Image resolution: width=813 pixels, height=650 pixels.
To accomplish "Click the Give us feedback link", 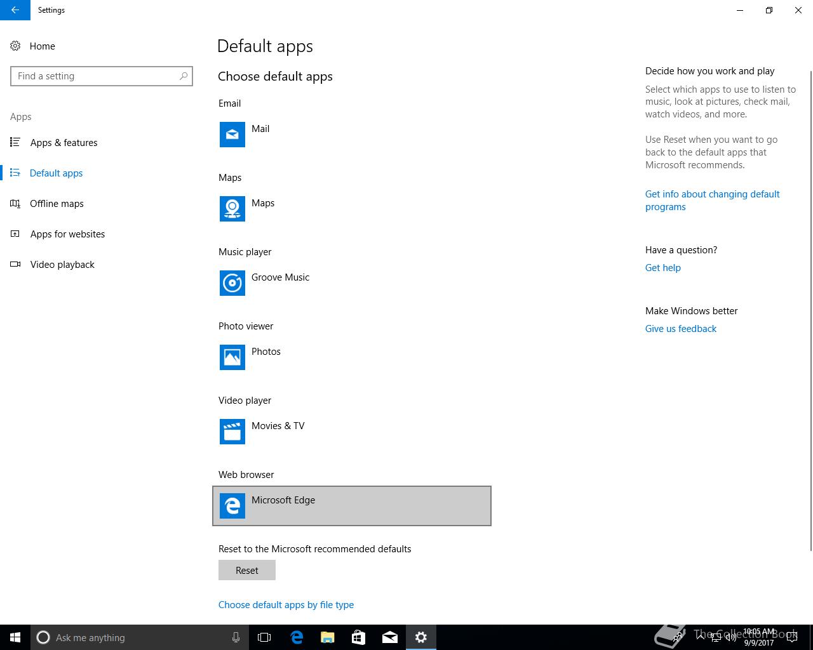I will [x=680, y=329].
